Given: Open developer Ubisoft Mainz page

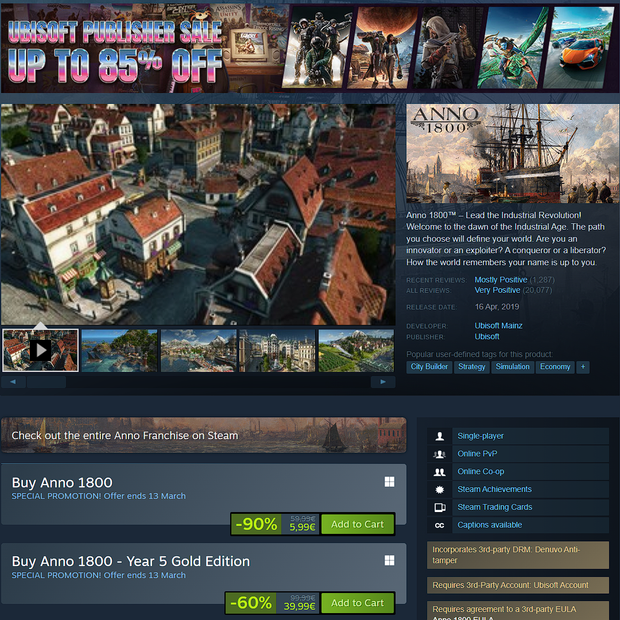Looking at the screenshot, I should point(498,325).
